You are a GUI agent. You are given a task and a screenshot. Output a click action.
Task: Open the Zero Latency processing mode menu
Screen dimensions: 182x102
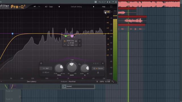(x=32, y=82)
